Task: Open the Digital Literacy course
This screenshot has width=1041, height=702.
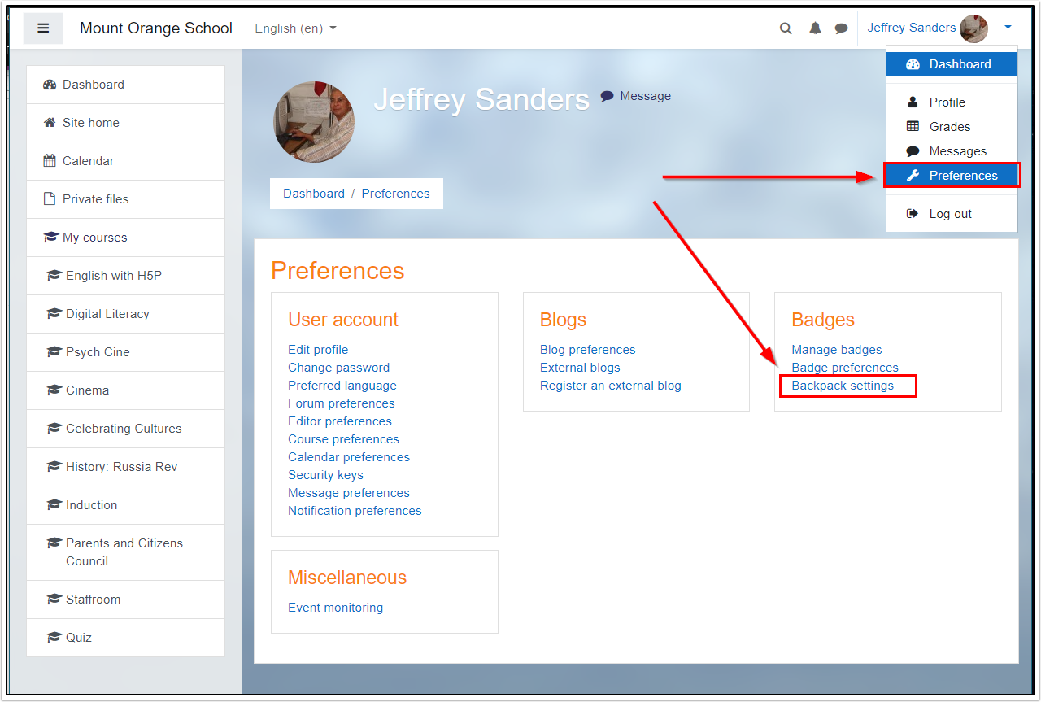Action: 125,314
